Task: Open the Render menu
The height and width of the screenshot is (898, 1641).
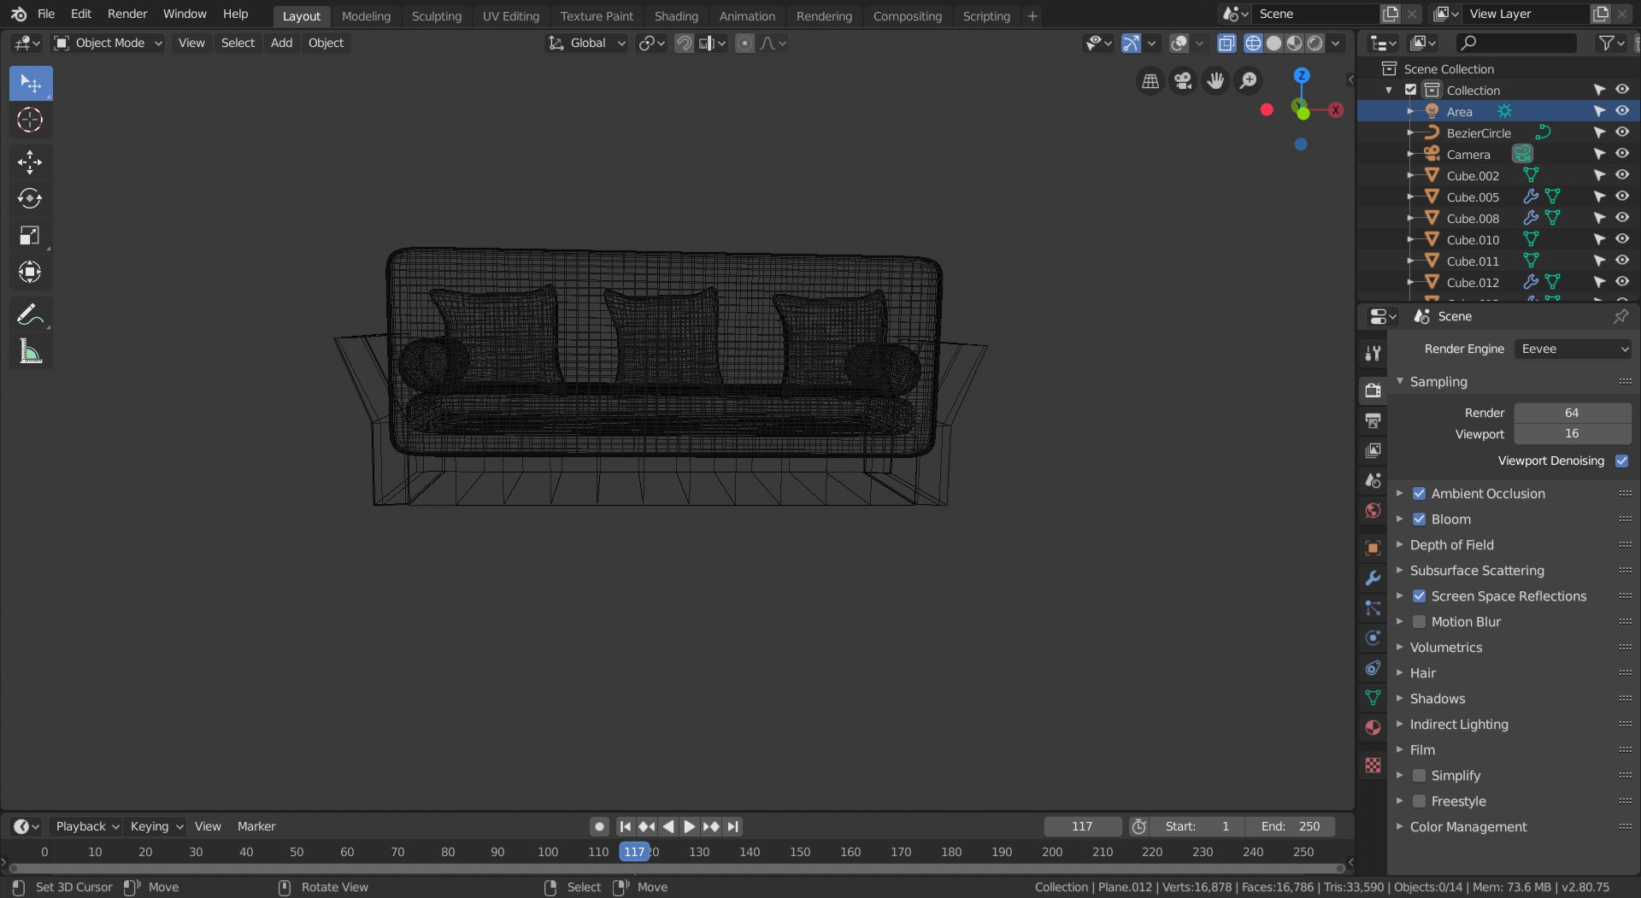Action: click(x=127, y=14)
